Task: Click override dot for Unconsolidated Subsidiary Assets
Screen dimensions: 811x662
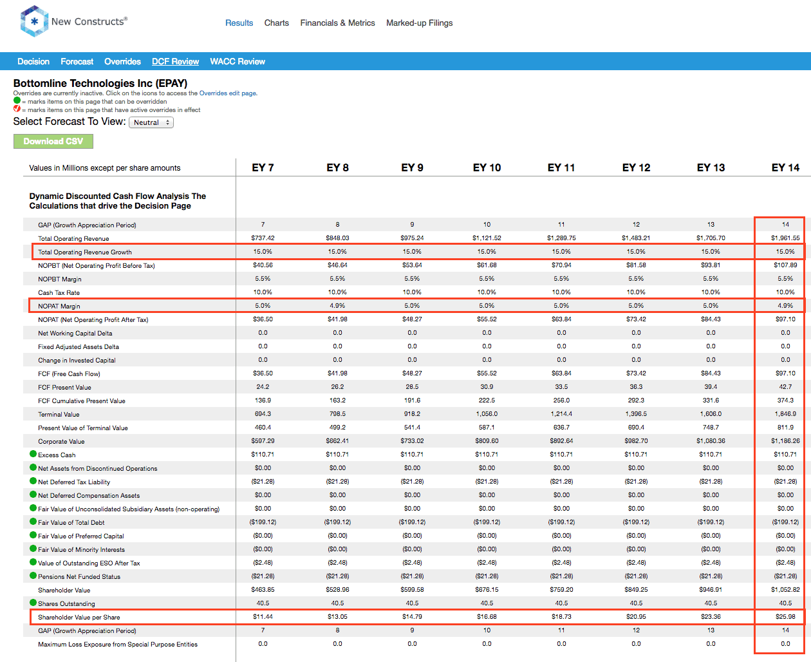Action: 33,508
